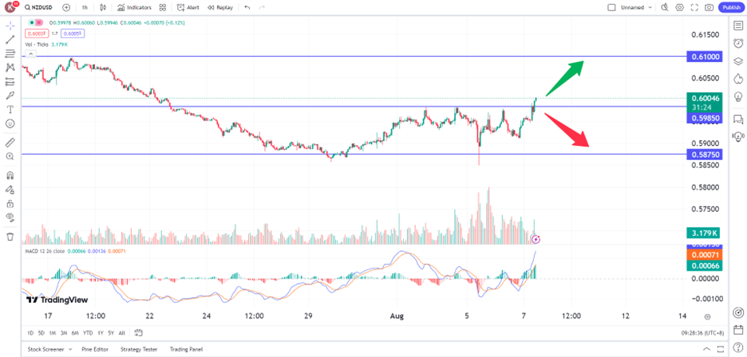Viewport: 747px width, 357px height.
Task: Add a symbol to compare with plus icon
Action: [66, 8]
